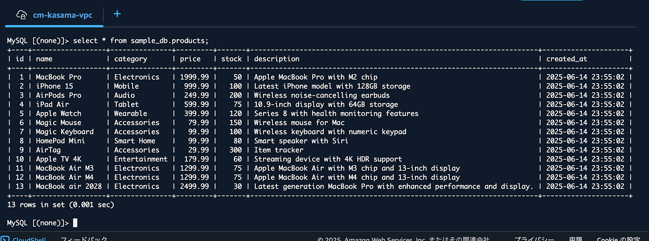649x241 pixels.
Task: Click '10.9-inch display with 64GB storage' description
Action: pos(326,104)
